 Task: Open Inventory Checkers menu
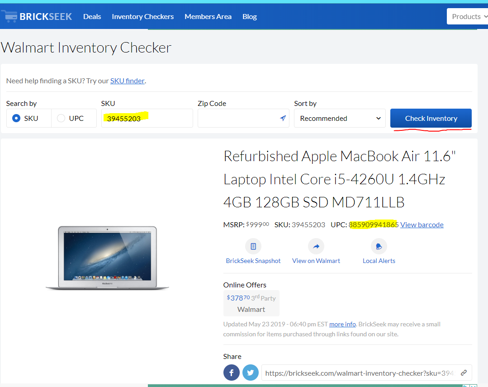[x=143, y=16]
